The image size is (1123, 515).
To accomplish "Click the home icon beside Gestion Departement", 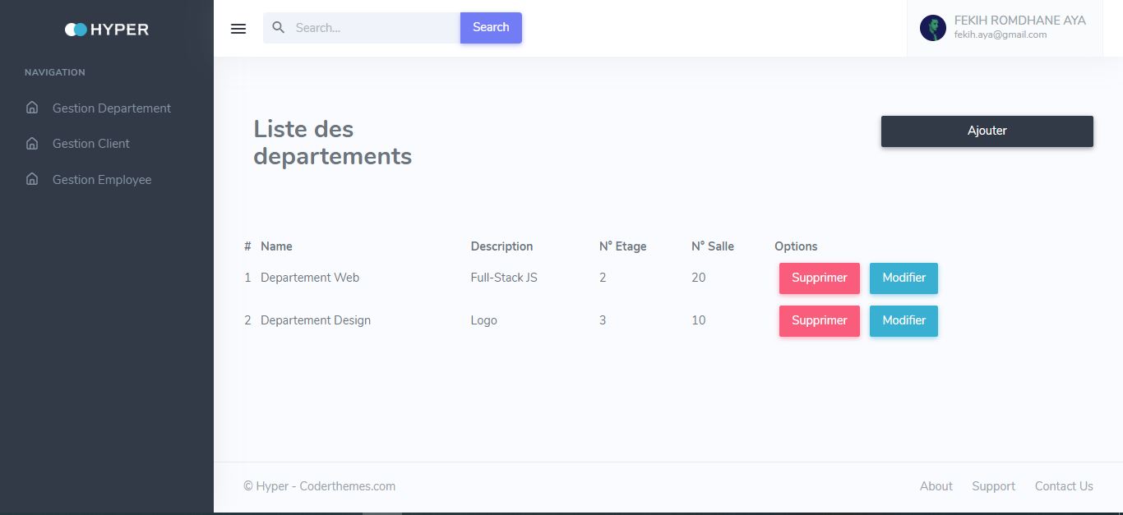I will pos(32,108).
